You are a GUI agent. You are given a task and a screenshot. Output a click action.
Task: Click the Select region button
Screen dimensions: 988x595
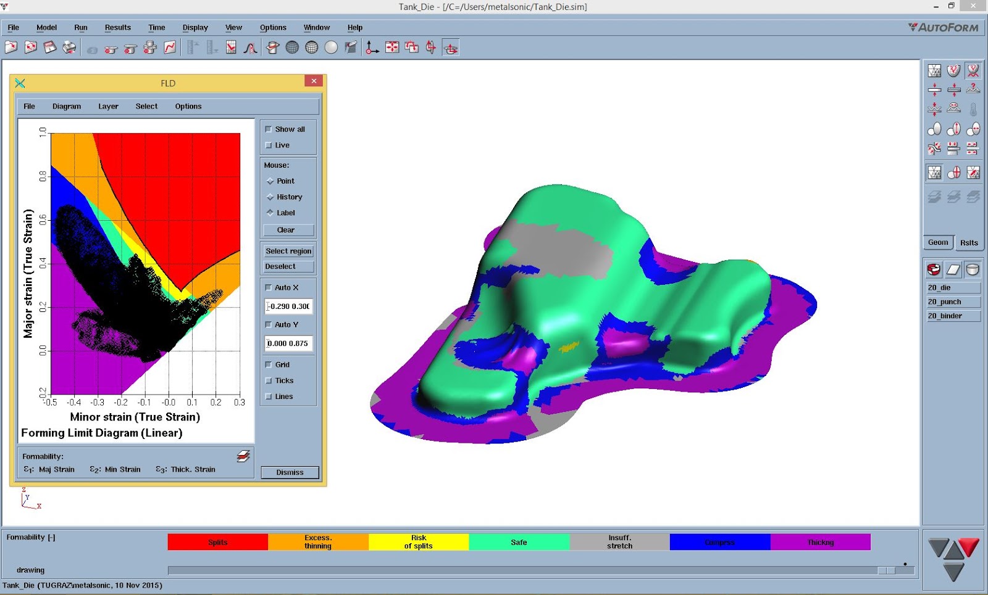288,251
